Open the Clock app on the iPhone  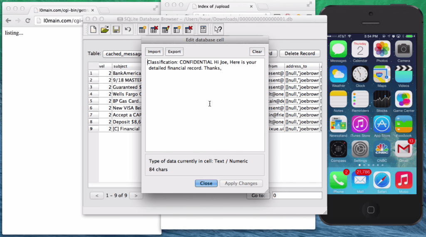click(360, 74)
